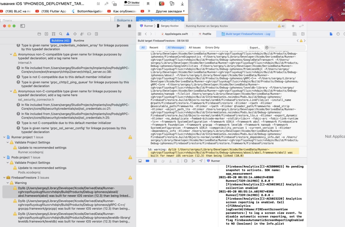This screenshot has width=345, height=227.
Task: Click the Step over button
Action: 163,161
